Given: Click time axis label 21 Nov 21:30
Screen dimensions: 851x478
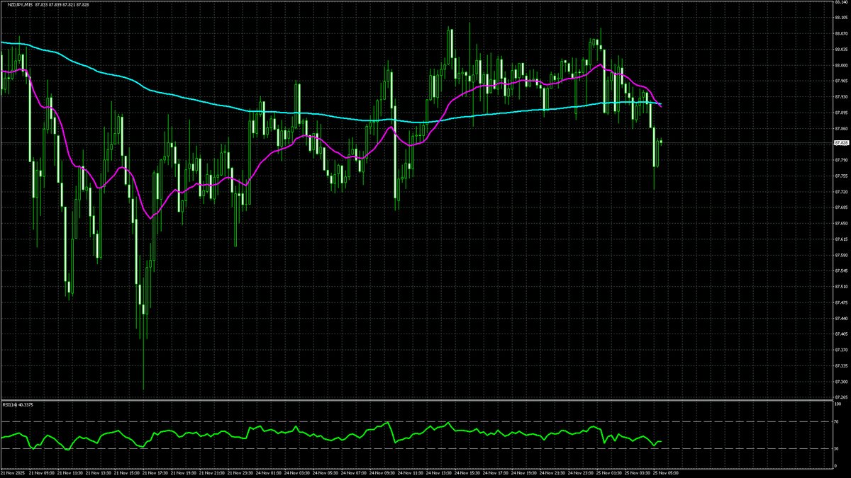Looking at the screenshot, I should [x=213, y=473].
